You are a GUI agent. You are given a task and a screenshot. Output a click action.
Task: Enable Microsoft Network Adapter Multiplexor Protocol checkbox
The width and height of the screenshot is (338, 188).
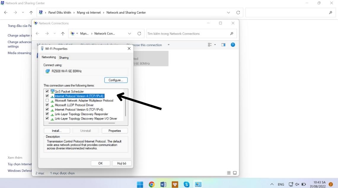point(47,100)
